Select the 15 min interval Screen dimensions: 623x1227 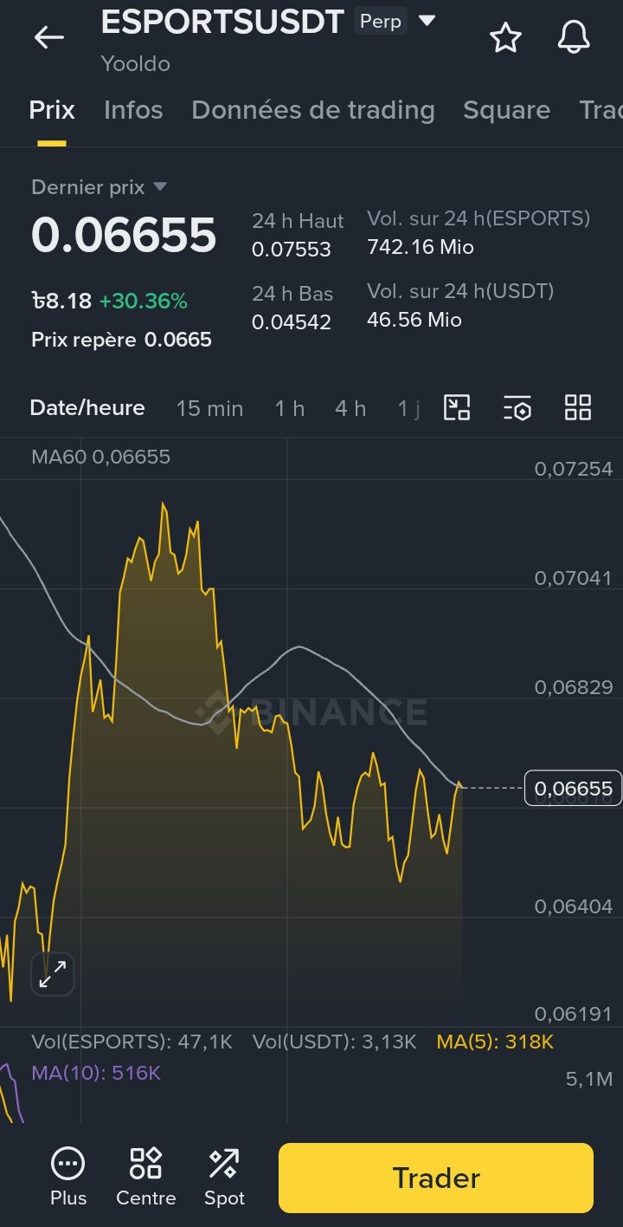tap(209, 408)
